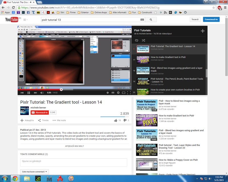Viewport: 228px width, 182px height.
Task: Open the video settings gear
Action: 118,93
